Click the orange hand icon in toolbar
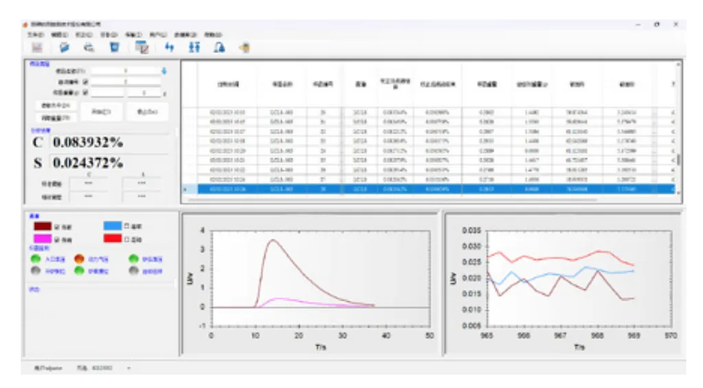Viewport: 703px width, 388px height. tap(244, 47)
